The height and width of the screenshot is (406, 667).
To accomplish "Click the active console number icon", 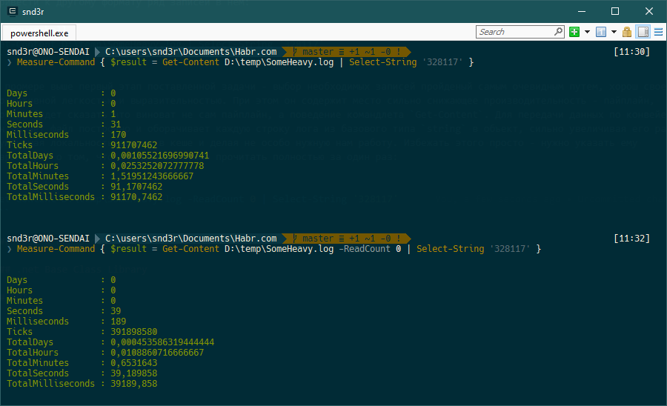I will click(601, 32).
